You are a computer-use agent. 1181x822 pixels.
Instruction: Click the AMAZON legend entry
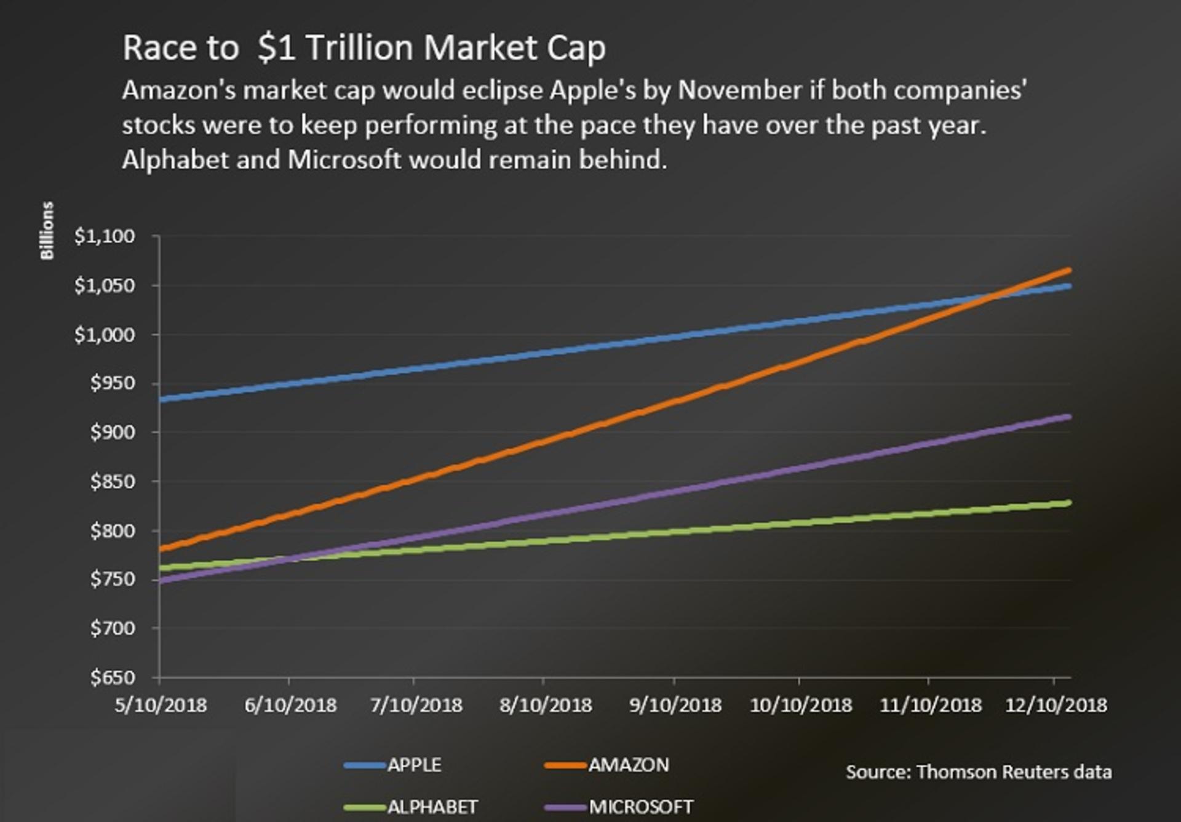tap(606, 765)
